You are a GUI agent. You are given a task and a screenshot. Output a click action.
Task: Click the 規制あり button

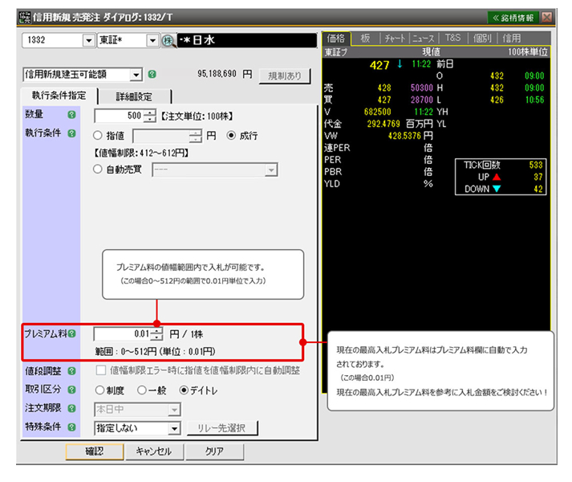[285, 76]
